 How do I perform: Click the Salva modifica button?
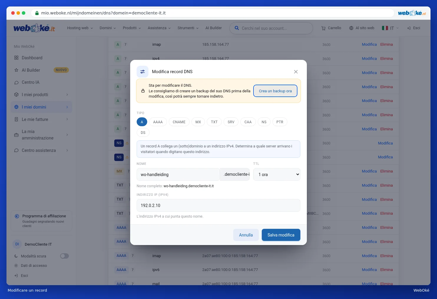(281, 235)
